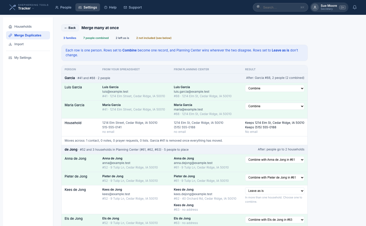Open the result dropdown for Luis Garcia

point(275,88)
